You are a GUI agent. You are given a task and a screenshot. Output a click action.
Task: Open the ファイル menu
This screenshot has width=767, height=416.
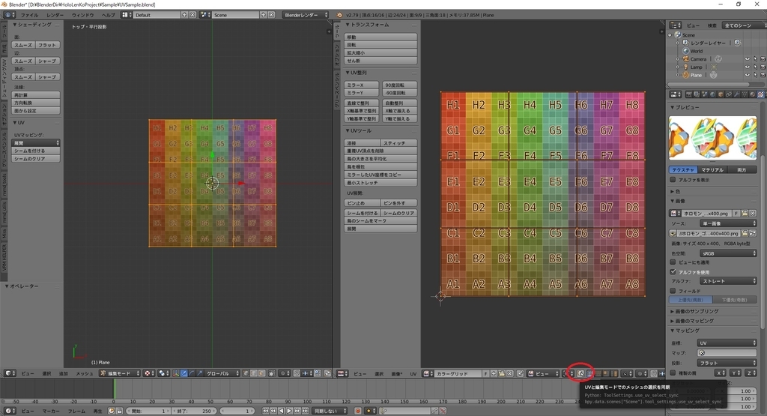(x=29, y=15)
